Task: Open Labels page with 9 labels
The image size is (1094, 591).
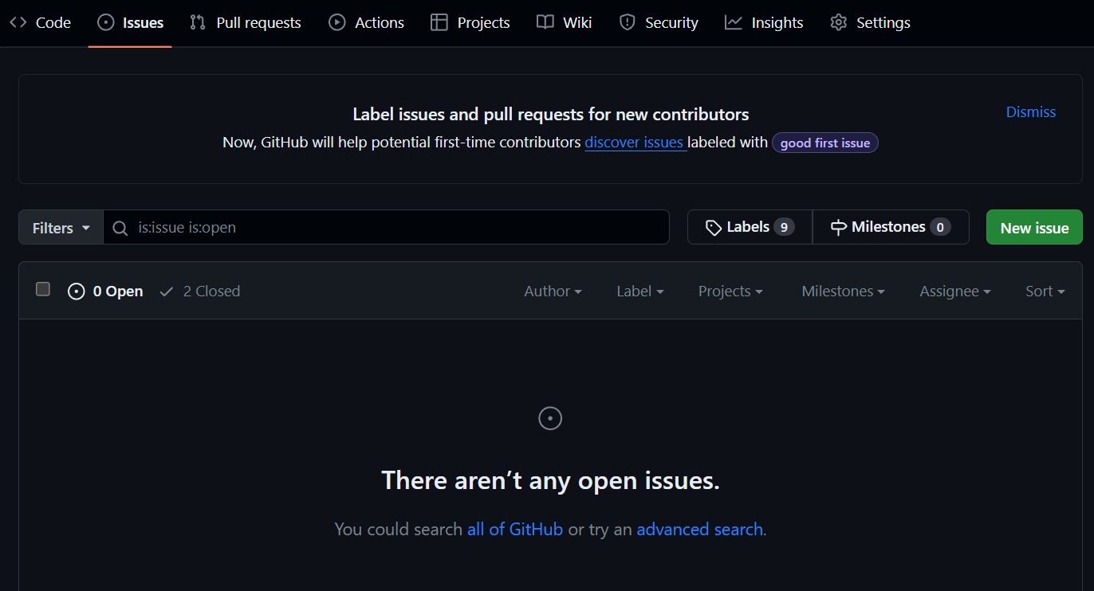Action: pos(750,227)
